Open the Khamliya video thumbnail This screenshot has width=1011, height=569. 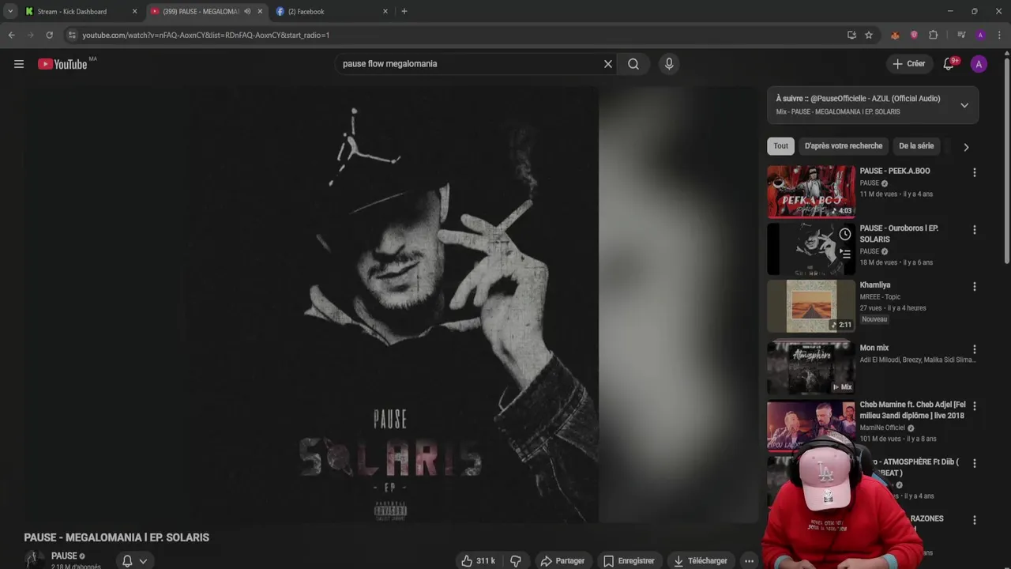(811, 306)
